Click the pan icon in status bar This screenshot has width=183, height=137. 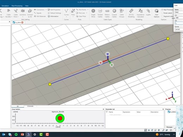tap(149, 130)
